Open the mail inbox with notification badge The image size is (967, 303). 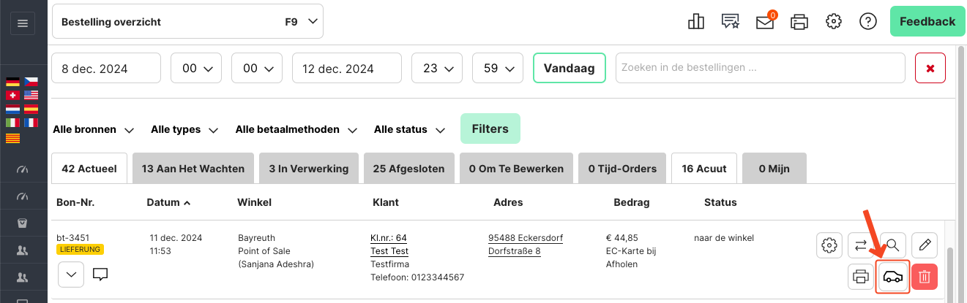765,22
